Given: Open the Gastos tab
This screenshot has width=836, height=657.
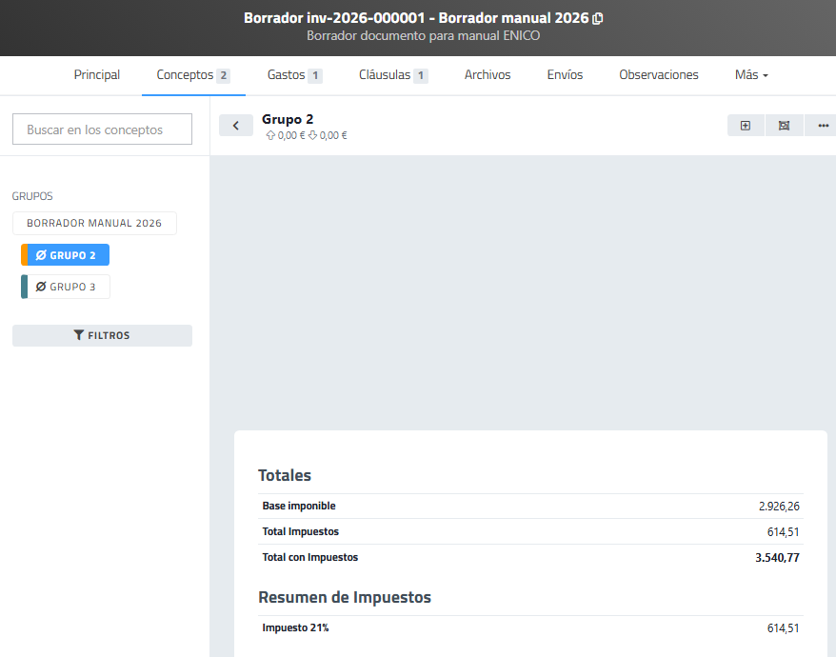Looking at the screenshot, I should 294,75.
